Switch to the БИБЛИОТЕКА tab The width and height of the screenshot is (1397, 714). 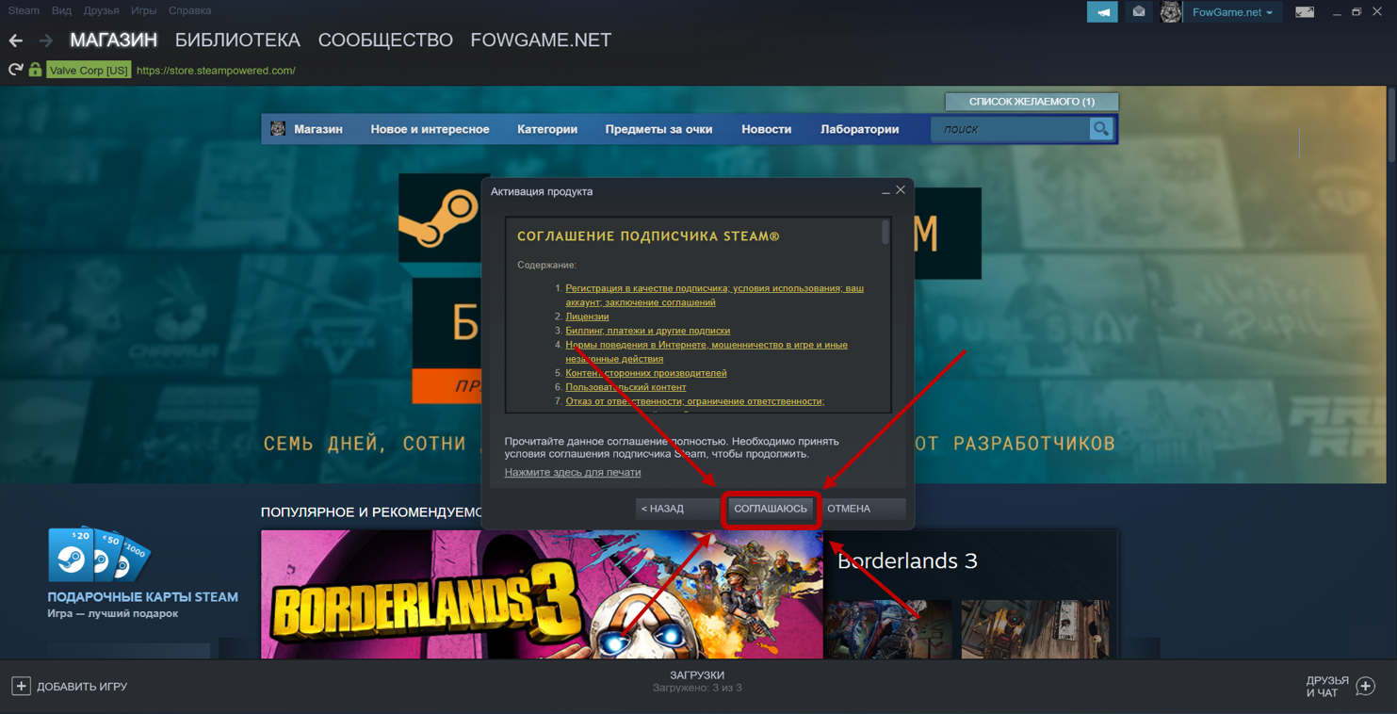coord(237,41)
